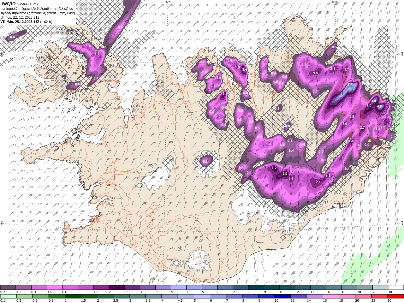This screenshot has height=303, width=404.
Task: Click the '2.7' snowfall value on the map
Action: click(362, 128)
